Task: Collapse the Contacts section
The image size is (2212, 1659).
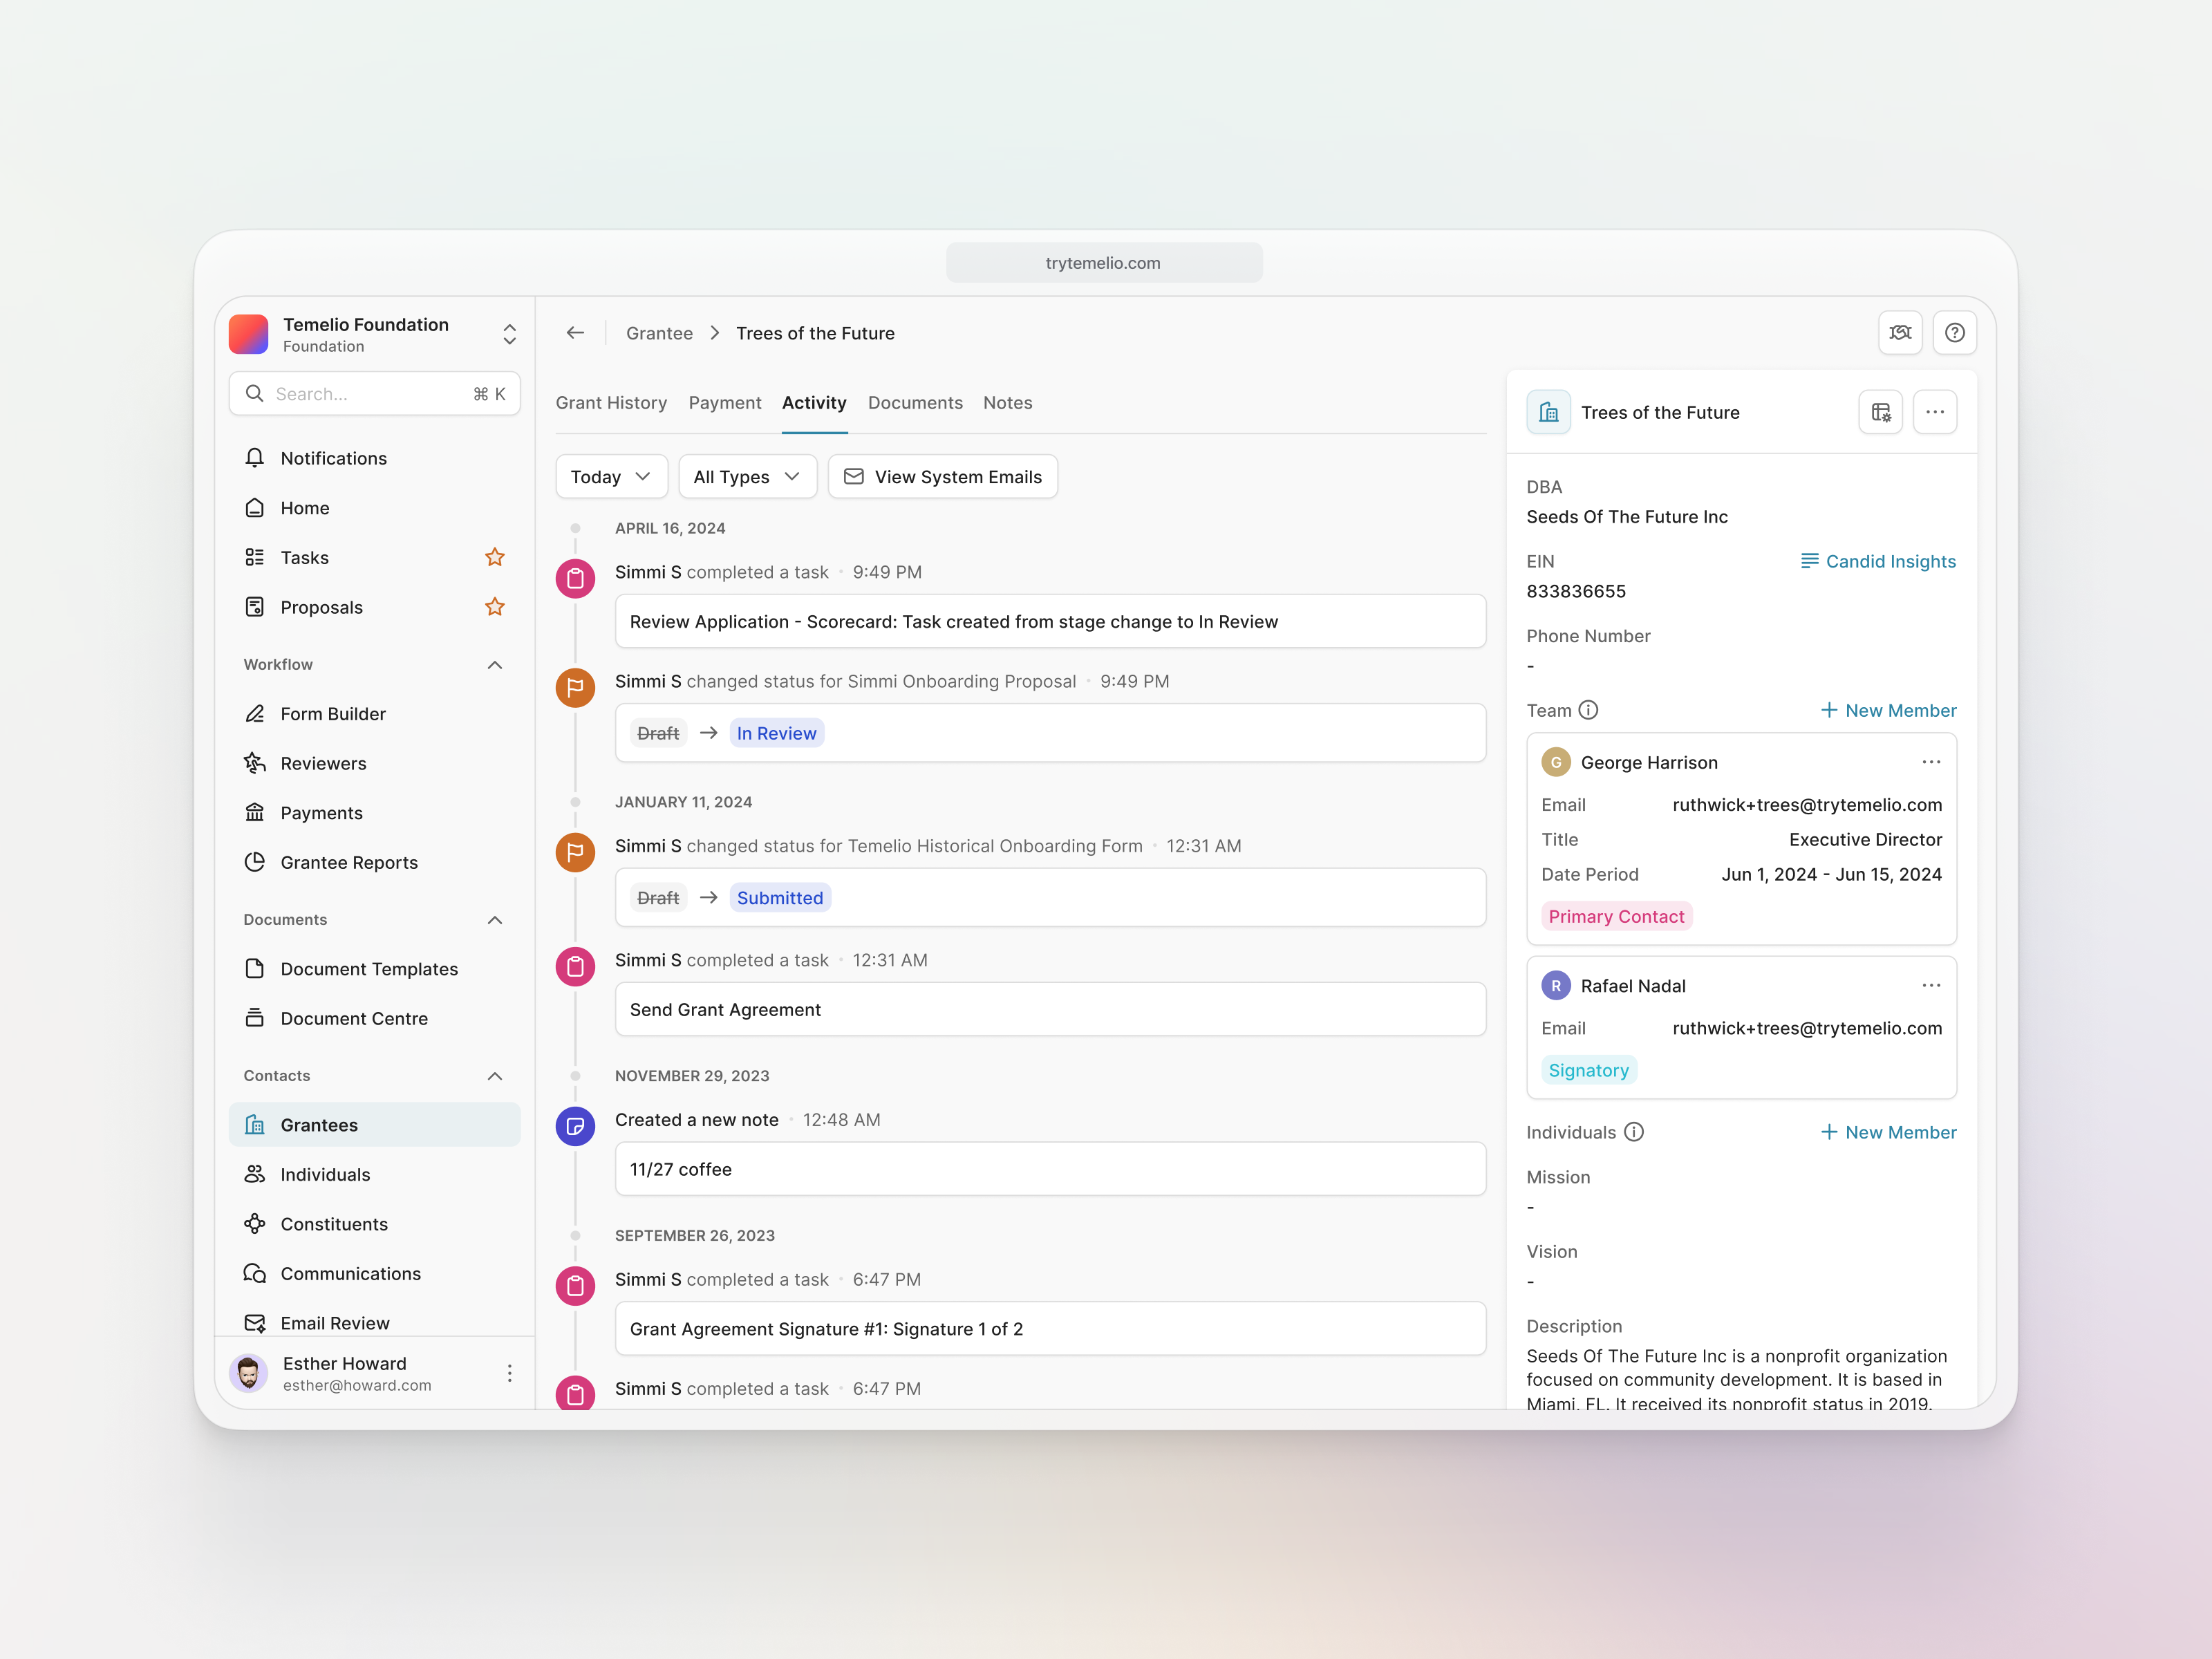Action: (x=494, y=1076)
